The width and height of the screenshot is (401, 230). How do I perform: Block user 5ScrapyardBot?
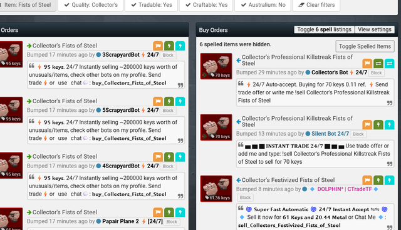[x=168, y=111]
